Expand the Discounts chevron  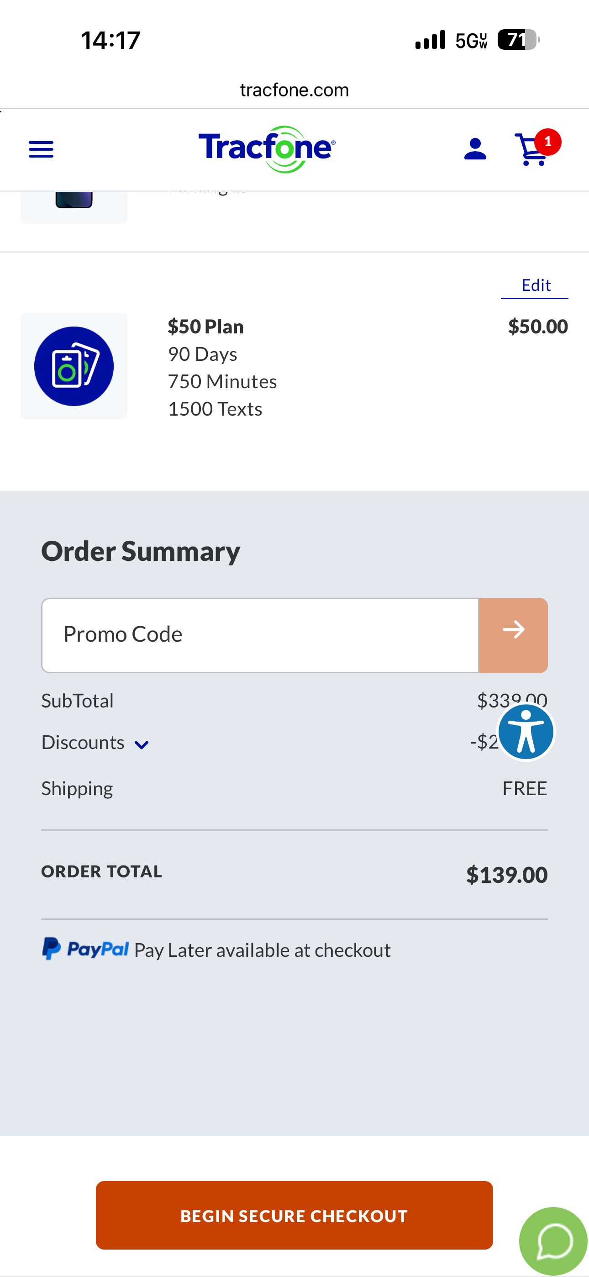click(142, 744)
